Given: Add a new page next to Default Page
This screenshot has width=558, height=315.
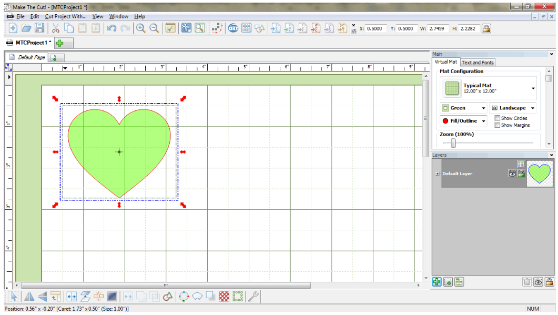Looking at the screenshot, I should tap(54, 58).
